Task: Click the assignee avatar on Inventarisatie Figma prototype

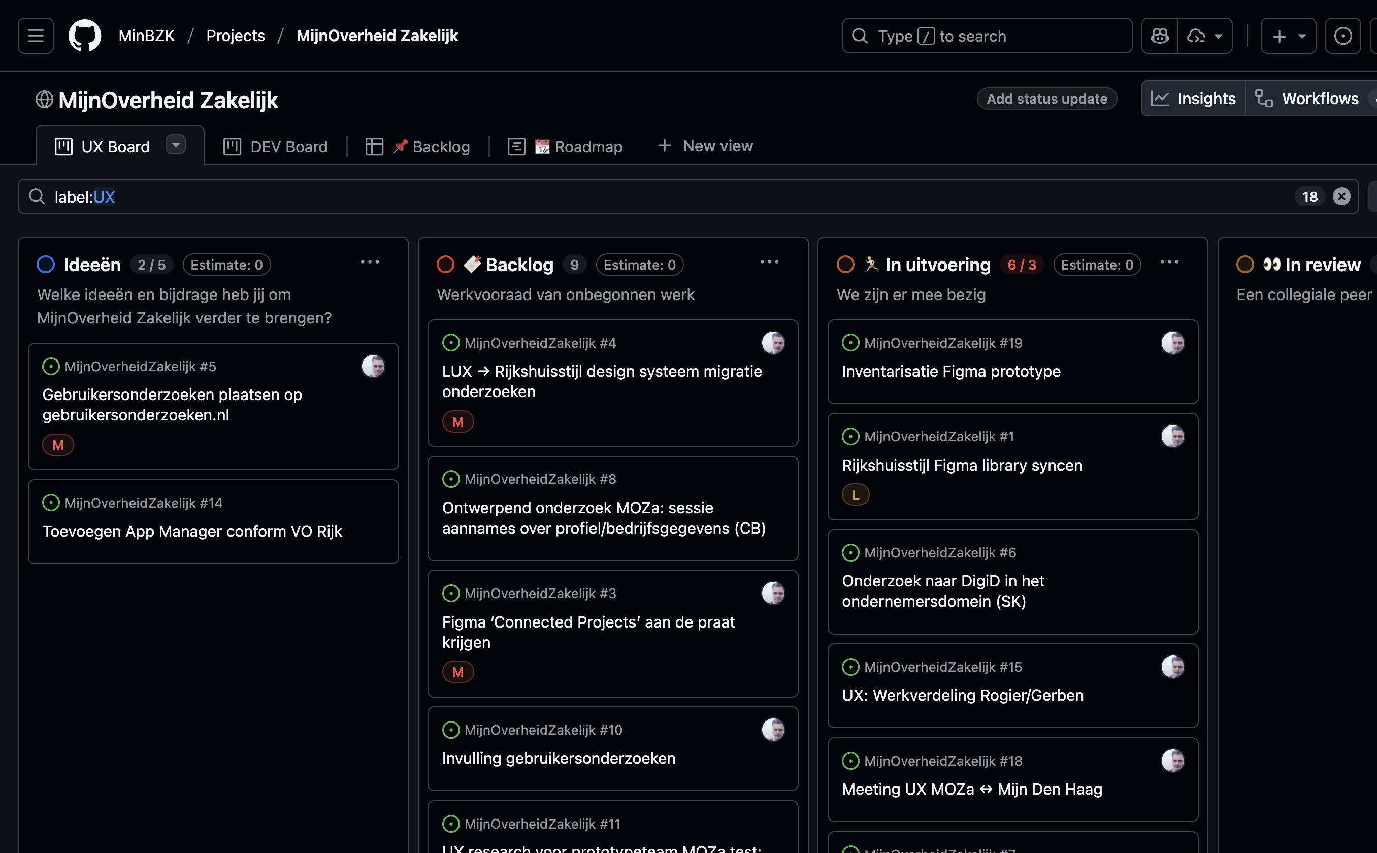Action: [x=1174, y=342]
